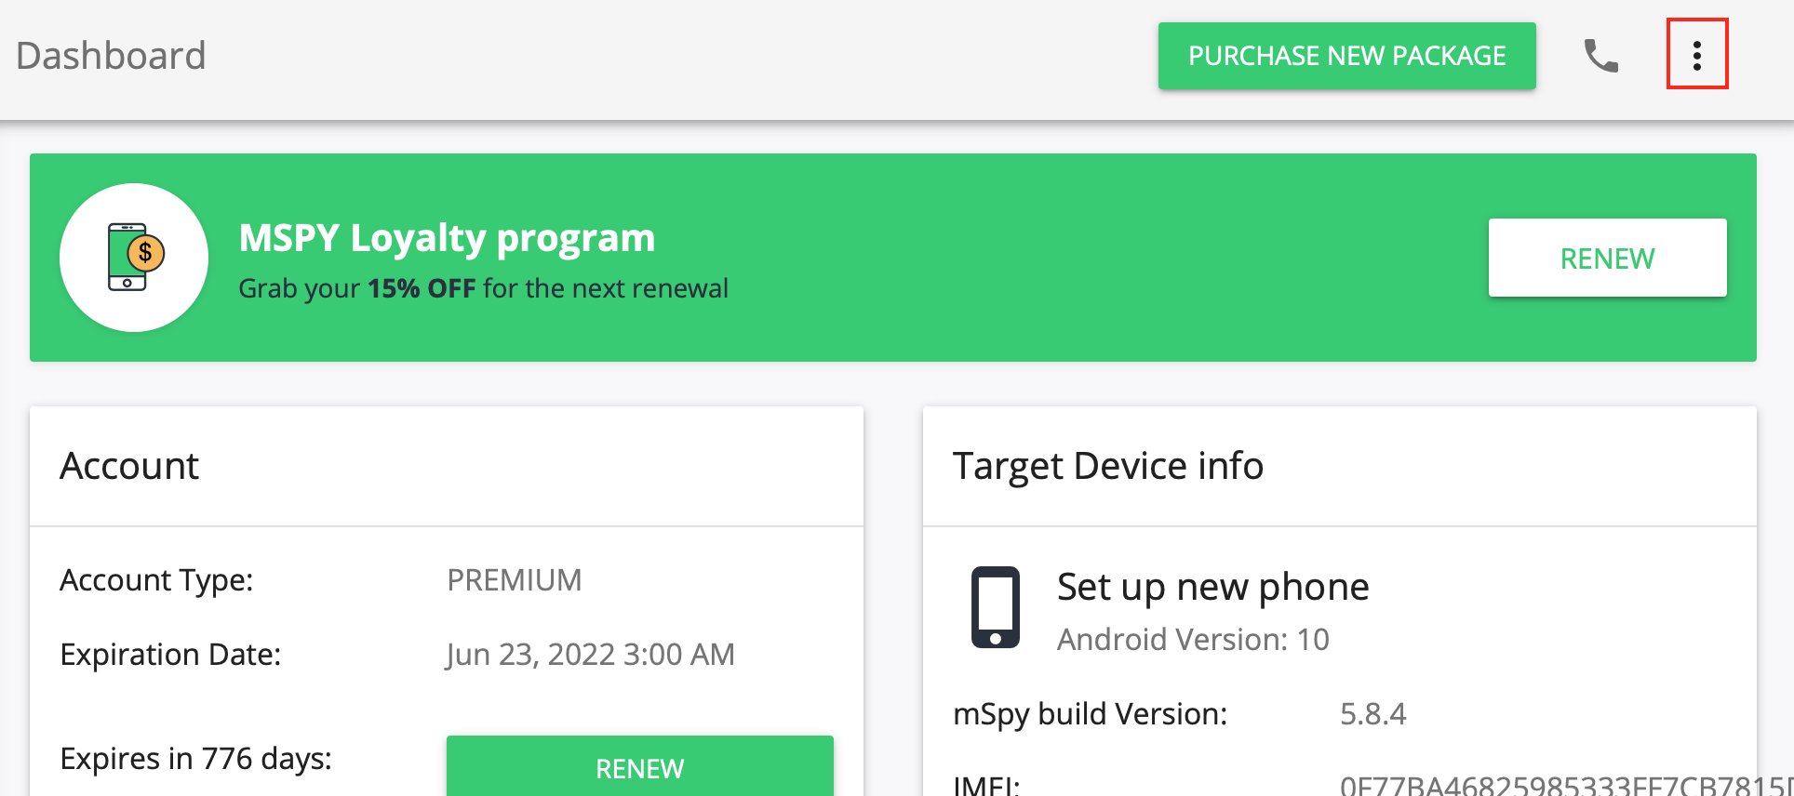Click the 15% OFF renewal offer text
Image resolution: width=1794 pixels, height=796 pixels.
[x=483, y=288]
